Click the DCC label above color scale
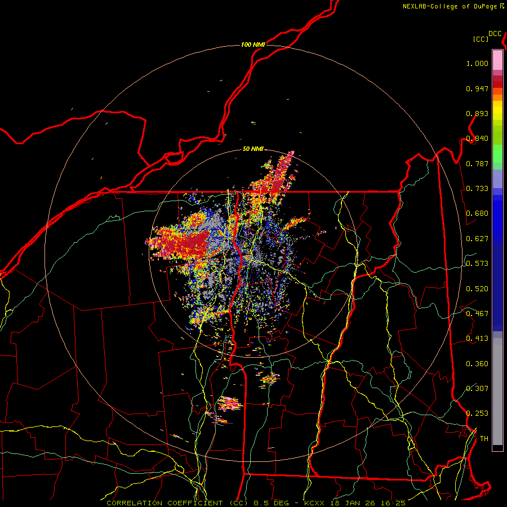The width and height of the screenshot is (507, 507). [495, 34]
